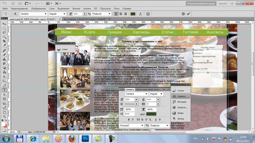Select the Path Selection tool
The width and height of the screenshot is (255, 143).
point(4,95)
